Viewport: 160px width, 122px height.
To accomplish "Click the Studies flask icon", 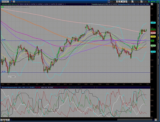I will (142, 2).
